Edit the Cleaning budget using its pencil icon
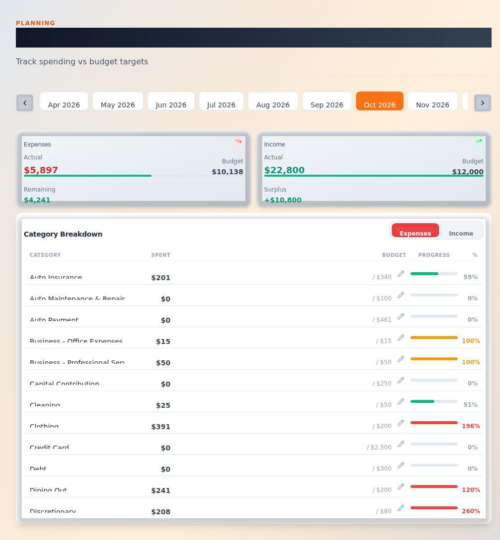This screenshot has height=540, width=500. tap(401, 401)
